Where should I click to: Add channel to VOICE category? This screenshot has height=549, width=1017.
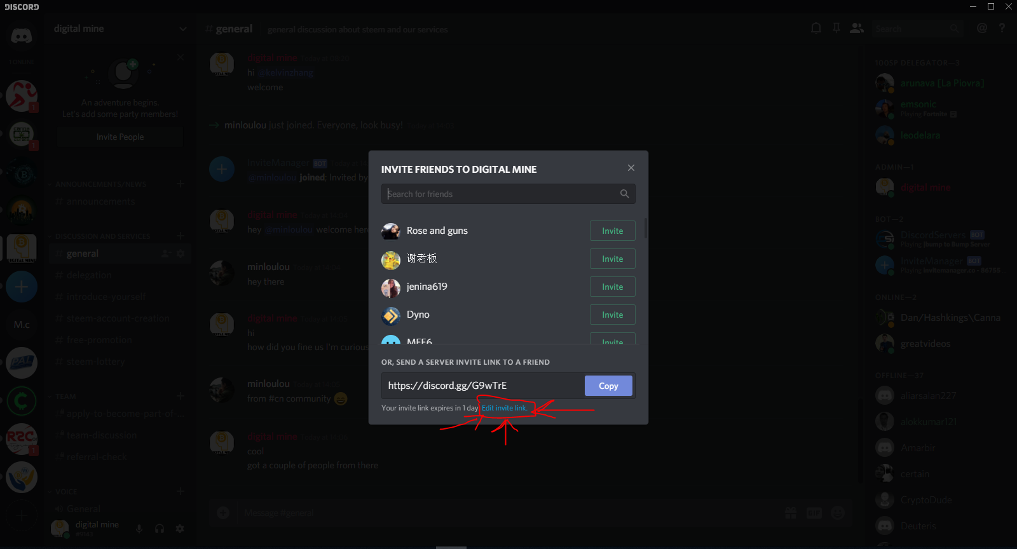click(181, 491)
